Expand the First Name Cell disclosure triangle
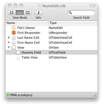Screen dimensions: 103x106 9,42
